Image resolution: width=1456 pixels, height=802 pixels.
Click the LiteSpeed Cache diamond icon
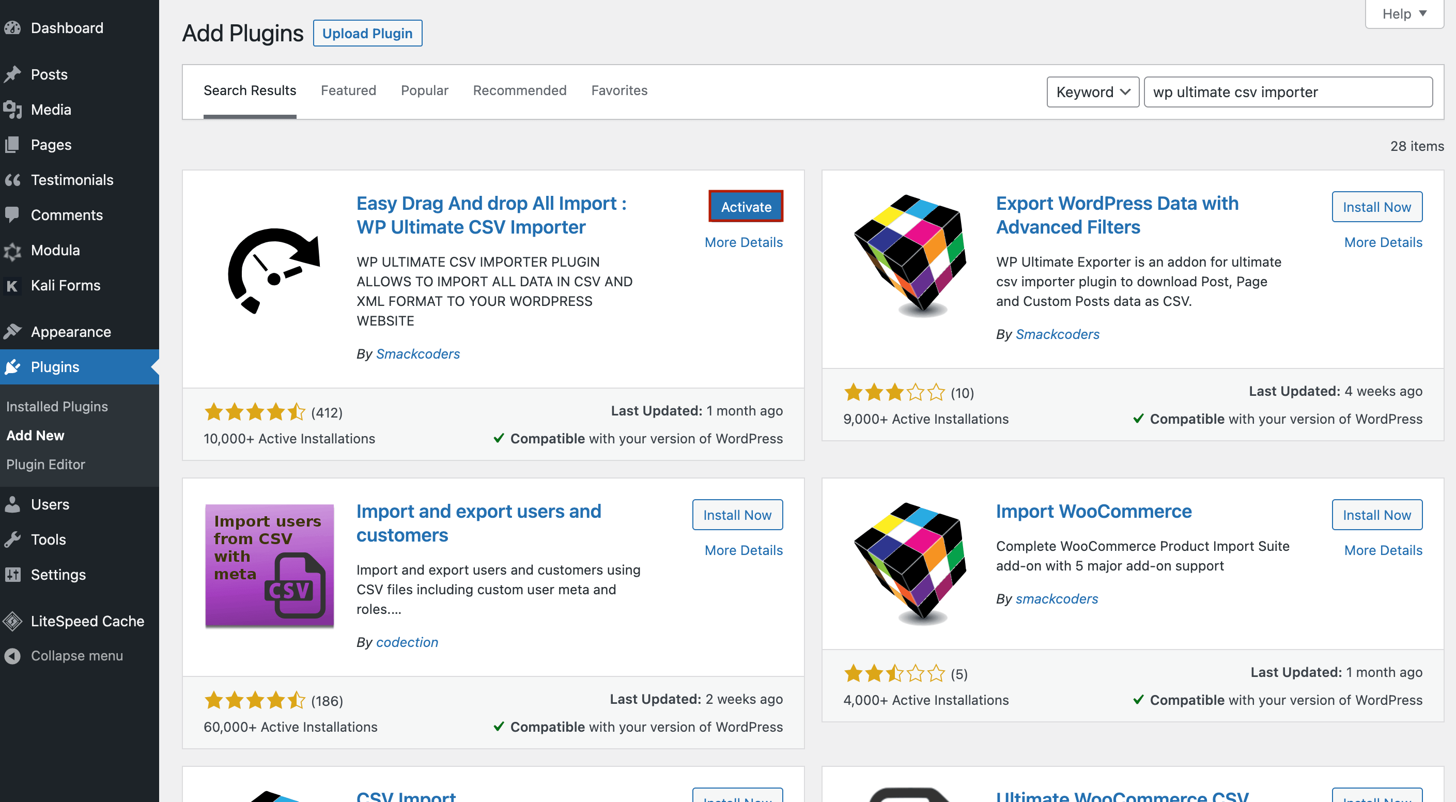click(x=12, y=621)
